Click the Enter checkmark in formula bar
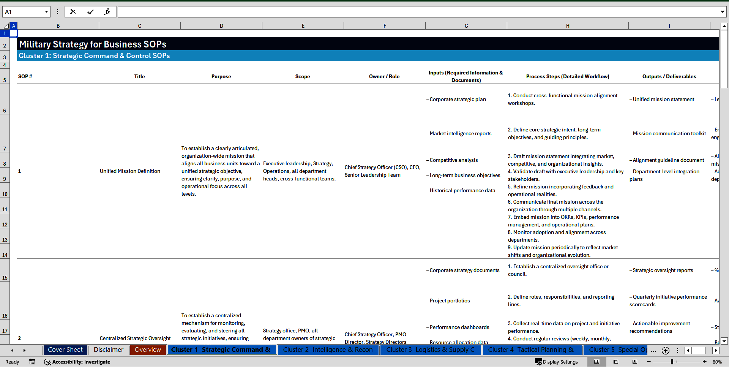The width and height of the screenshot is (729, 367). (90, 11)
